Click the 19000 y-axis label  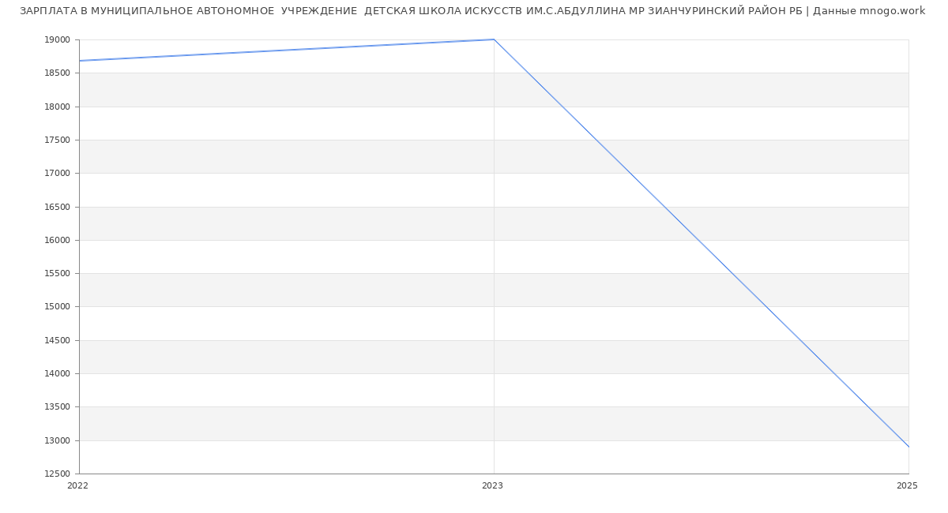57,40
